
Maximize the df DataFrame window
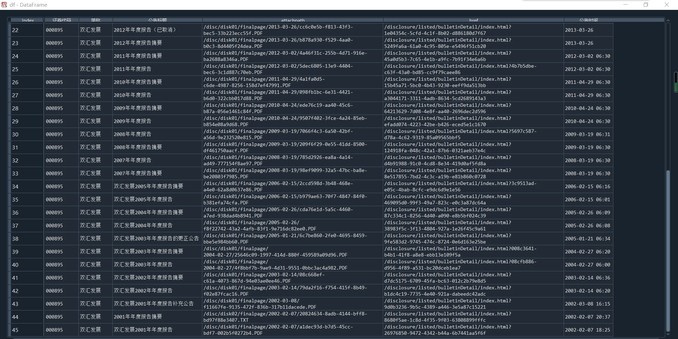[646, 5]
